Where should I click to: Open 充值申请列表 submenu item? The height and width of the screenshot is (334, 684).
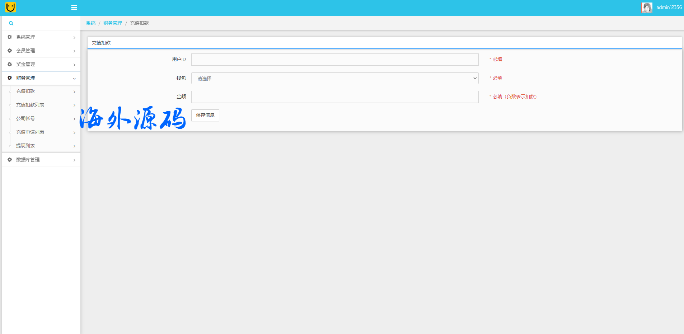click(30, 132)
